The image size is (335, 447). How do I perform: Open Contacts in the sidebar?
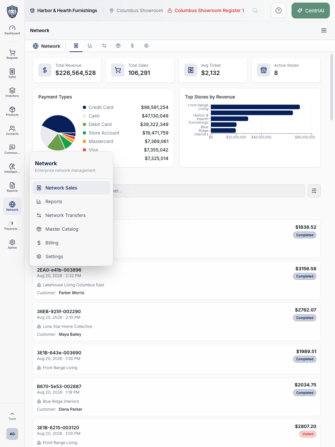click(x=12, y=130)
